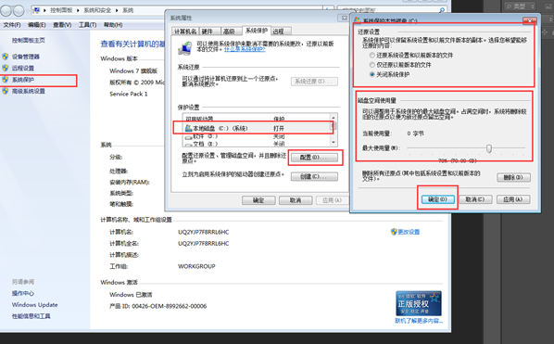Select 还原系统设置和以前版本的文件 radio option

point(371,55)
